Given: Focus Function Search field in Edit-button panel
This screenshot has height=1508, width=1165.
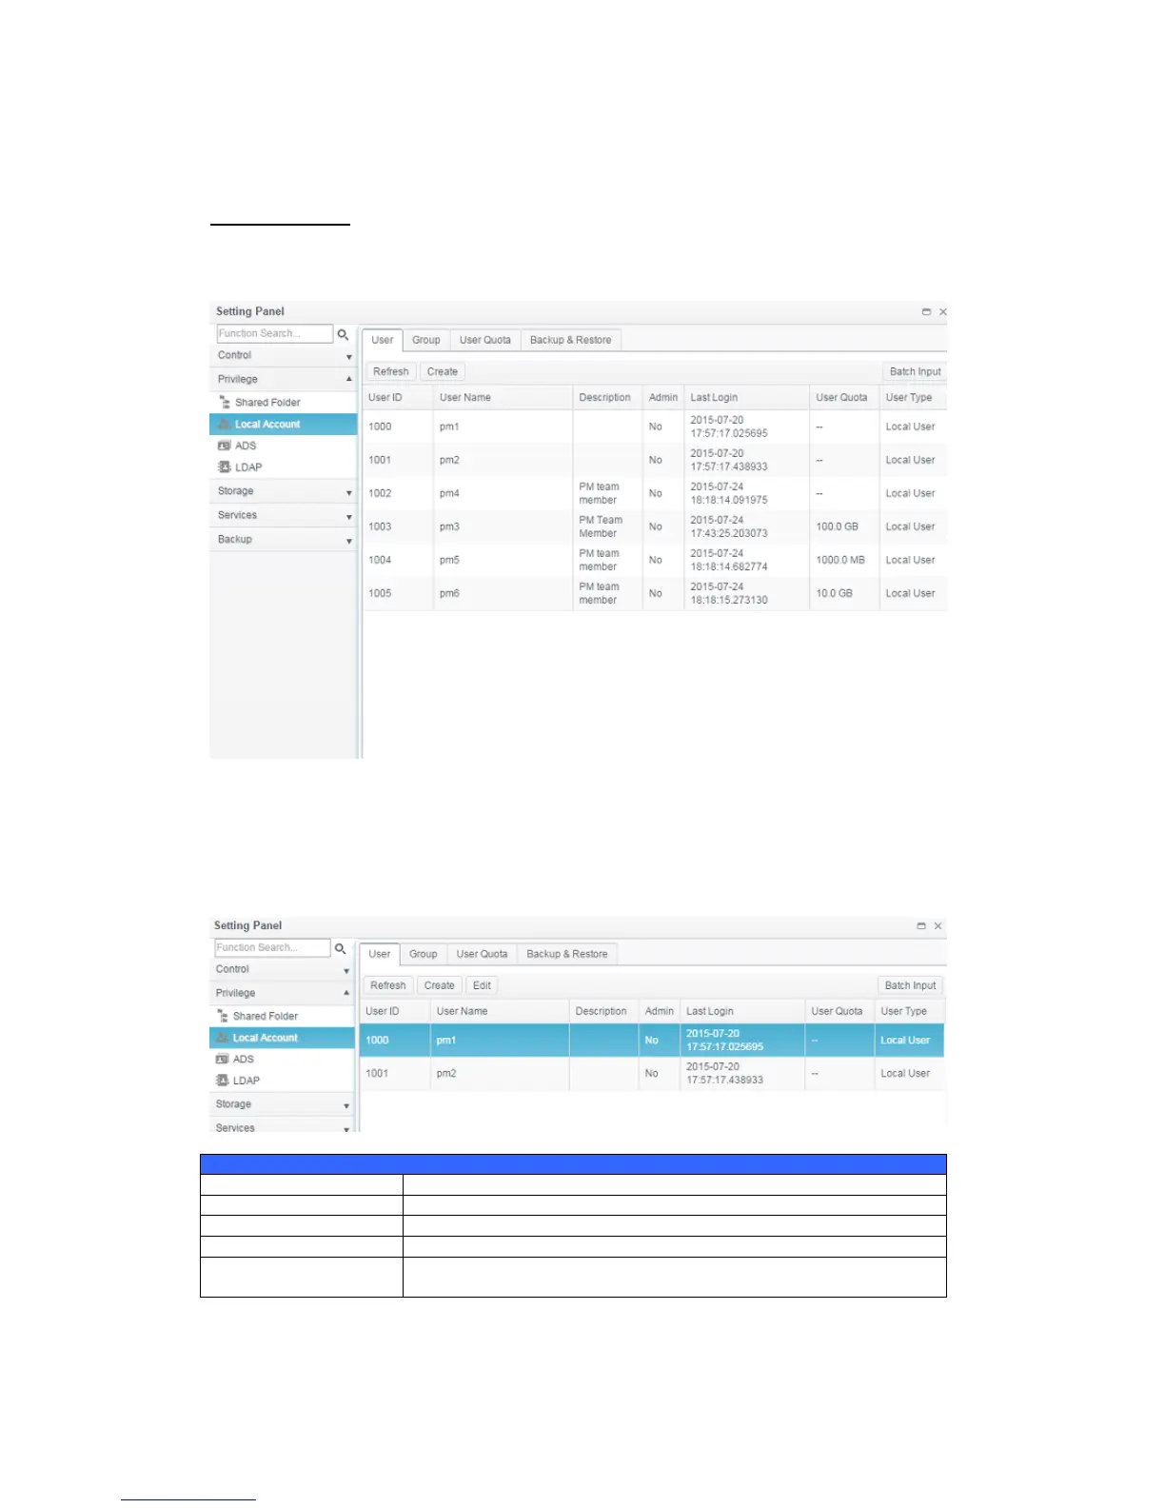Looking at the screenshot, I should pyautogui.click(x=272, y=948).
